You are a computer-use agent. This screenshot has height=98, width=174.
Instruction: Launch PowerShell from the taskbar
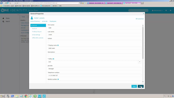[x=12, y=96]
